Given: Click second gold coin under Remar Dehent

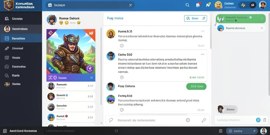Looking at the screenshot, I should point(67,23).
